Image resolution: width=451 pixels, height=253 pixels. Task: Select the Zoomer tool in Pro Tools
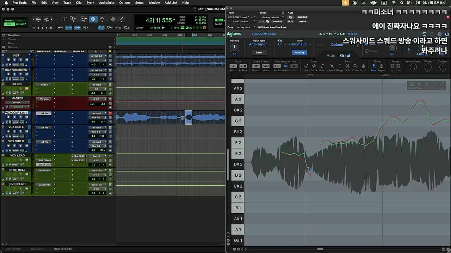(73, 19)
